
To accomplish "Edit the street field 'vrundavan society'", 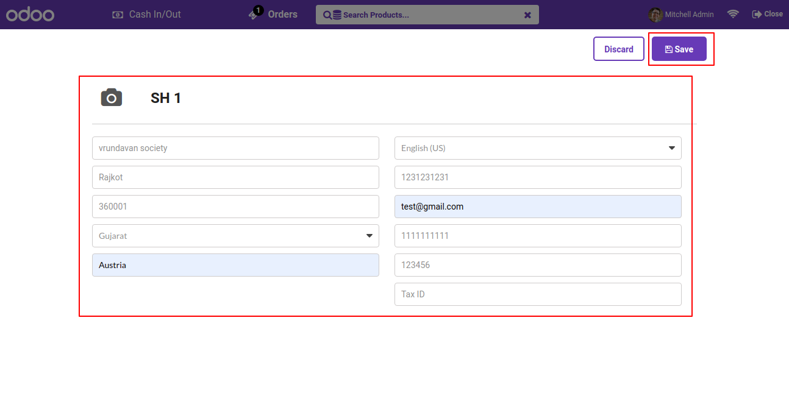I will click(x=235, y=148).
